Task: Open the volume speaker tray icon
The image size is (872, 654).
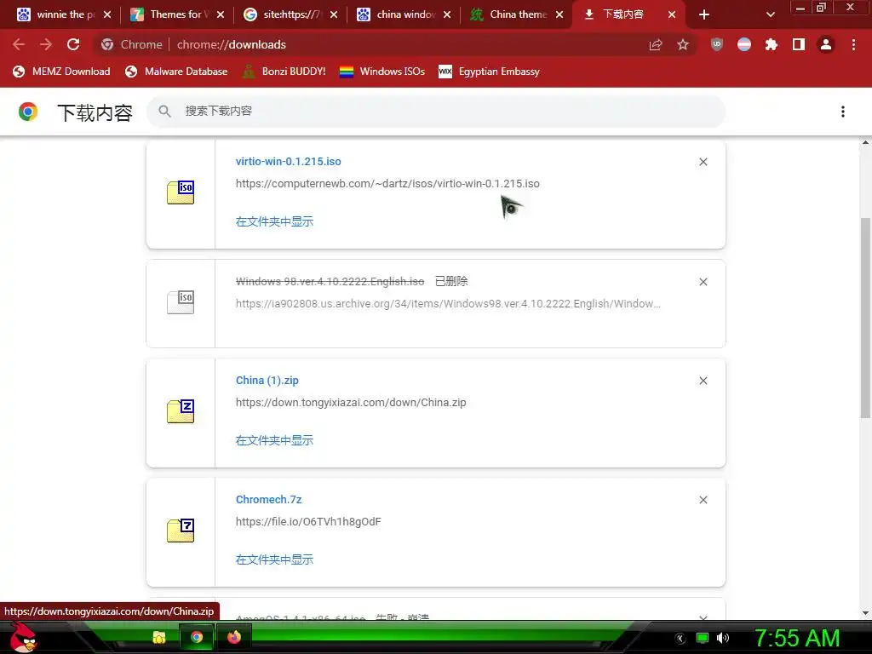Action: [723, 638]
